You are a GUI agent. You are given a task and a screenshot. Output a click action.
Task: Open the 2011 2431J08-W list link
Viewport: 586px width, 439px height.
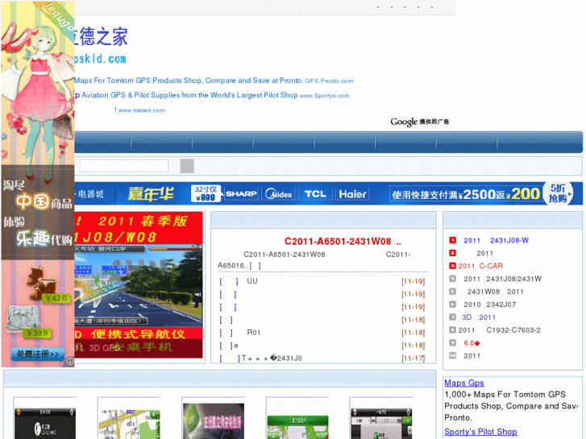[496, 240]
